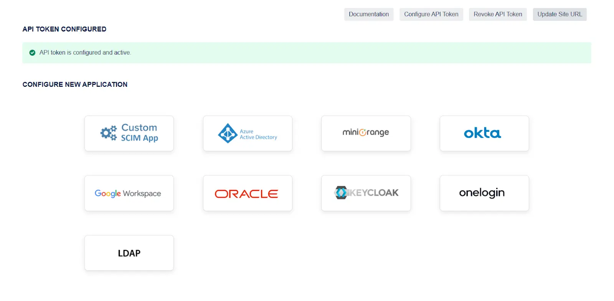Click the 'Custom SCIM App' text label
The height and width of the screenshot is (301, 614).
(x=139, y=133)
